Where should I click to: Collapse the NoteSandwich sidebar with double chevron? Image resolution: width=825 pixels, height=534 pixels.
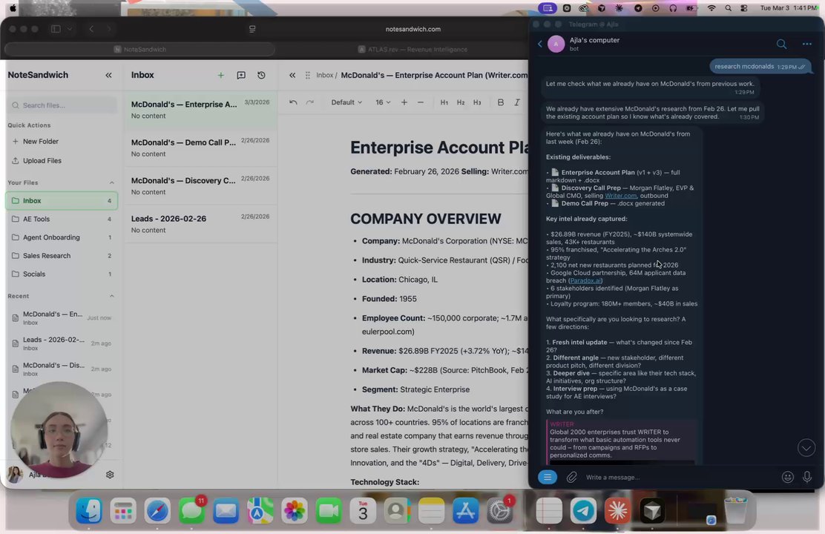[x=108, y=75]
